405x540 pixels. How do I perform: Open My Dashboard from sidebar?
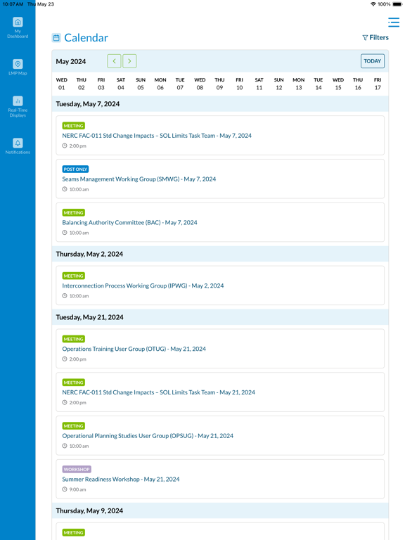18,27
